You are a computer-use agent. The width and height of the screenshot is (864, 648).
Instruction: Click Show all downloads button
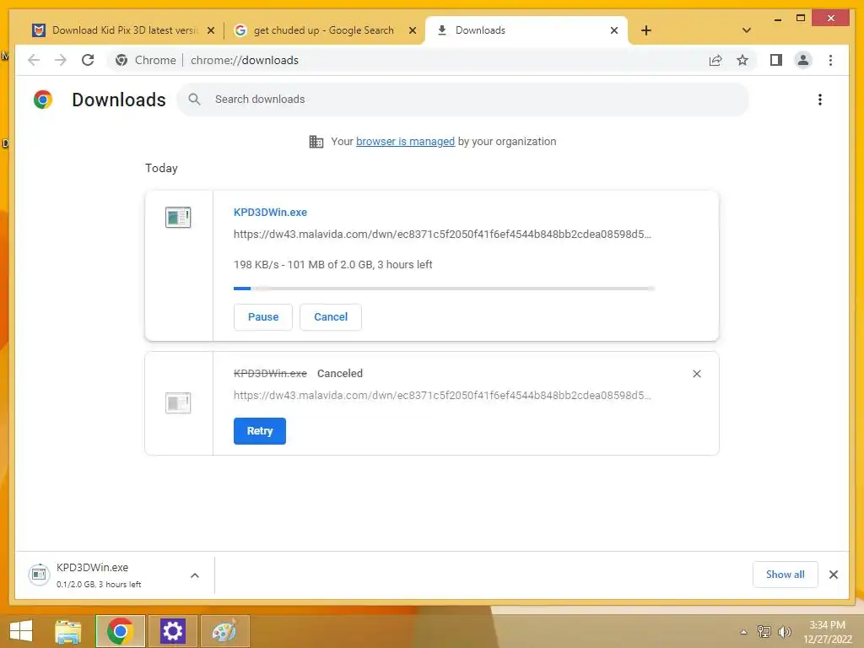click(786, 575)
